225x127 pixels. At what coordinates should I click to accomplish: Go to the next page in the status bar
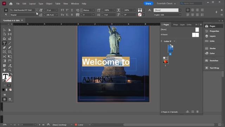coord(39,125)
